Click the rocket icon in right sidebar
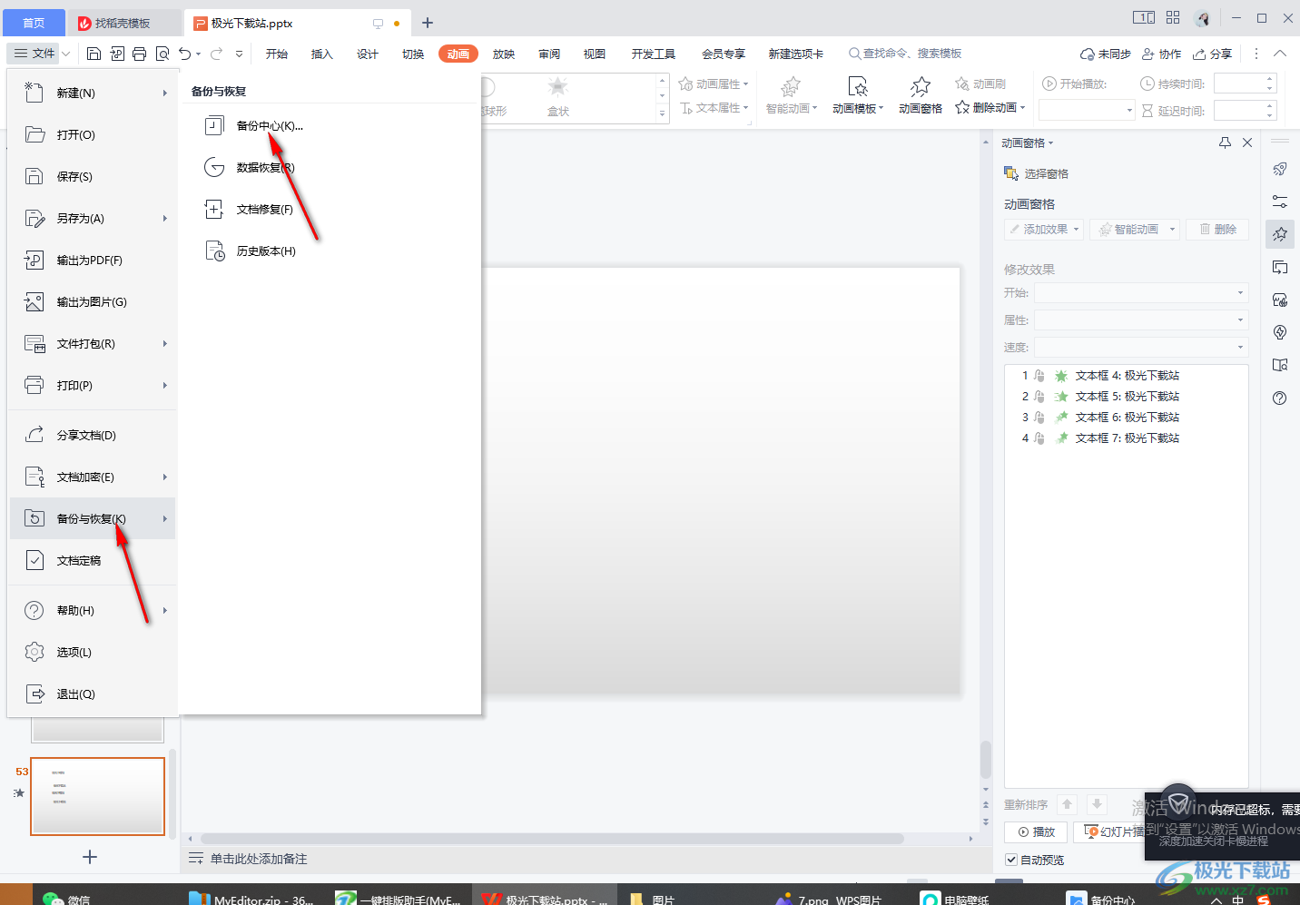The image size is (1300, 905). coord(1280,169)
